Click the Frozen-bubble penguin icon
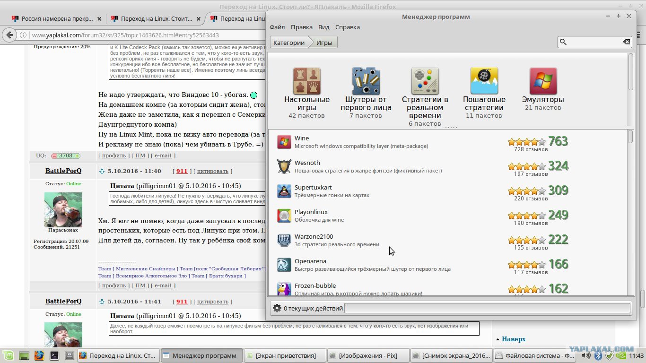Screen dimensions: 646x363 [x=284, y=289]
